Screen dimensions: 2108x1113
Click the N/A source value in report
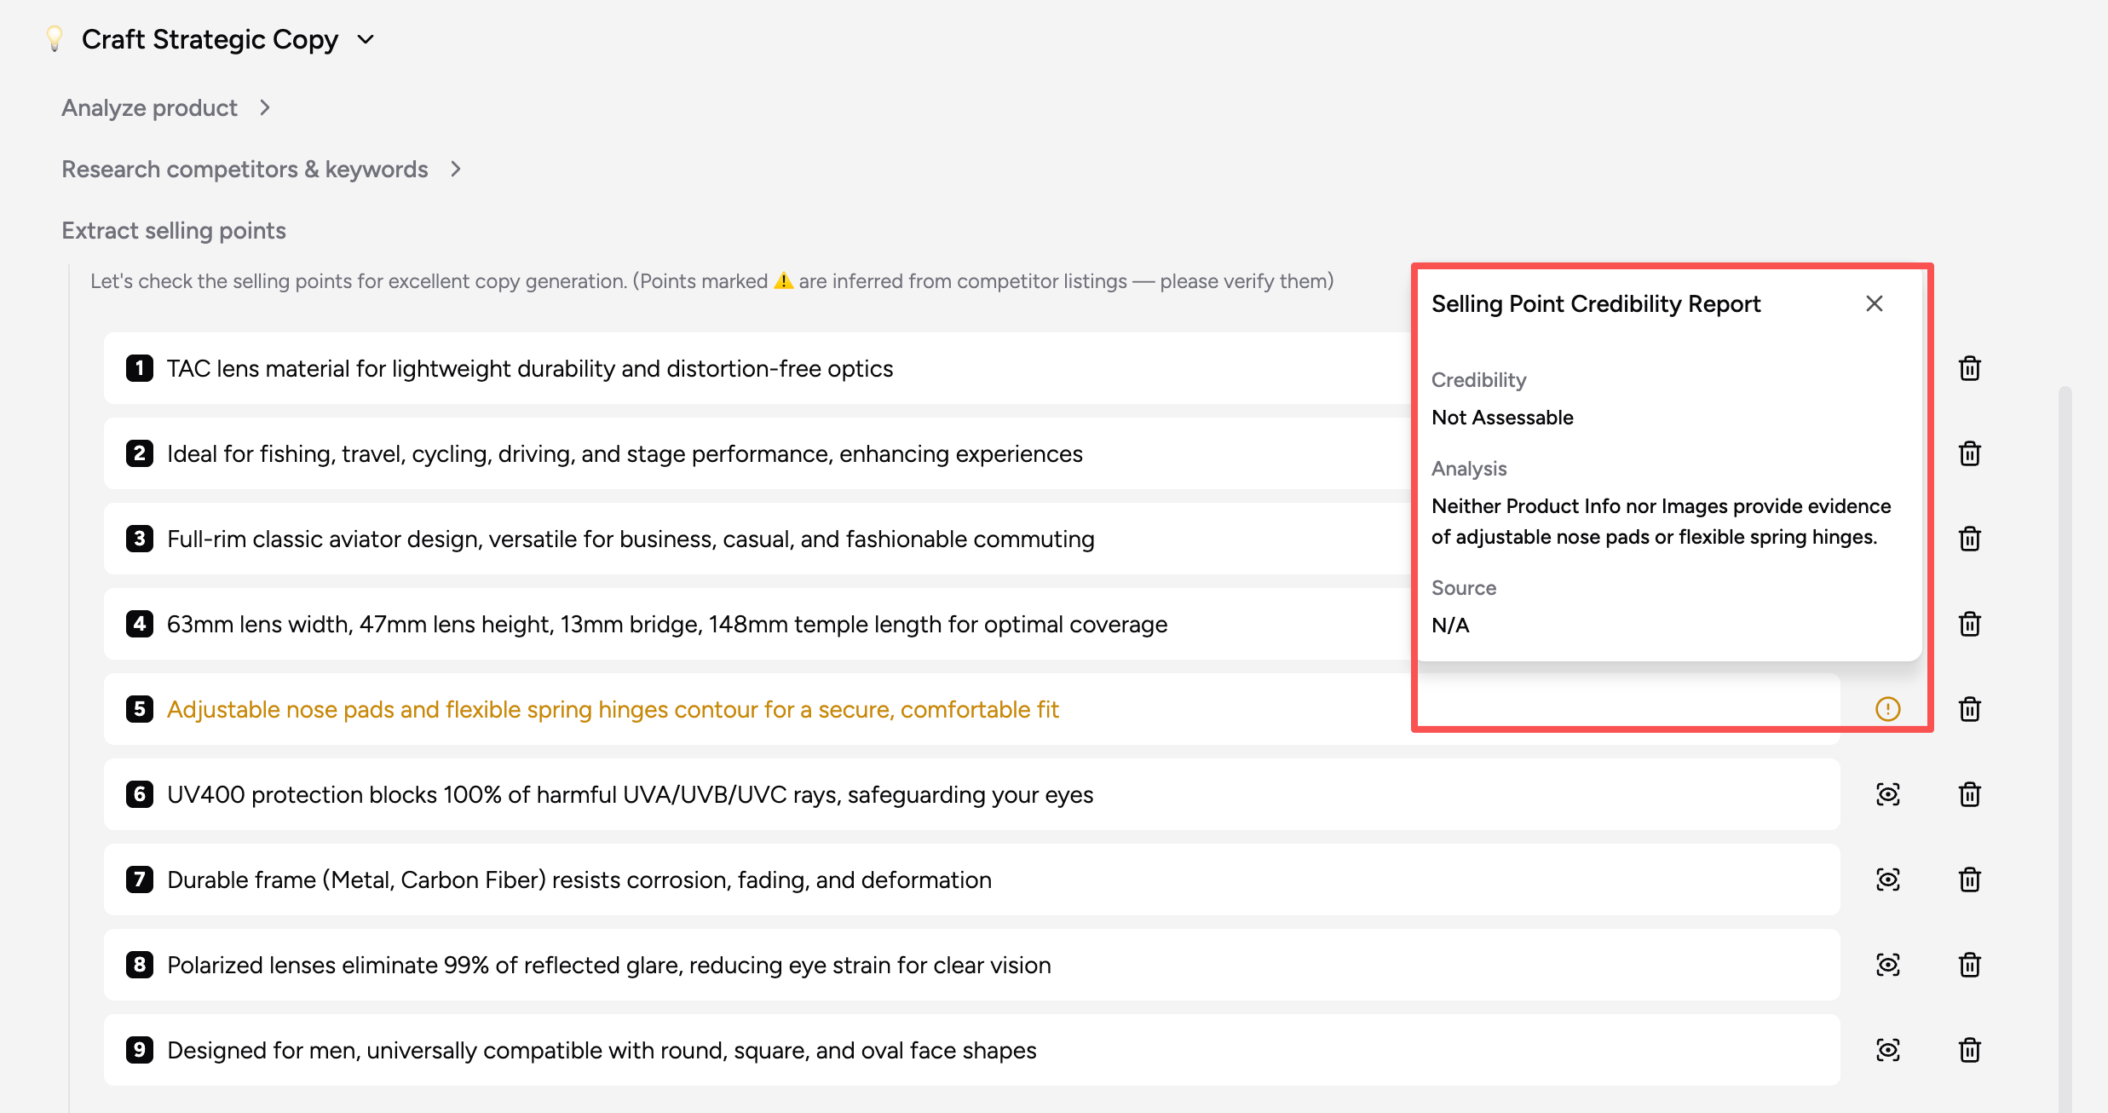(1450, 626)
